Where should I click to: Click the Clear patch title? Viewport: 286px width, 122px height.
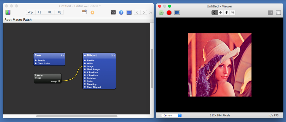pyautogui.click(x=38, y=55)
